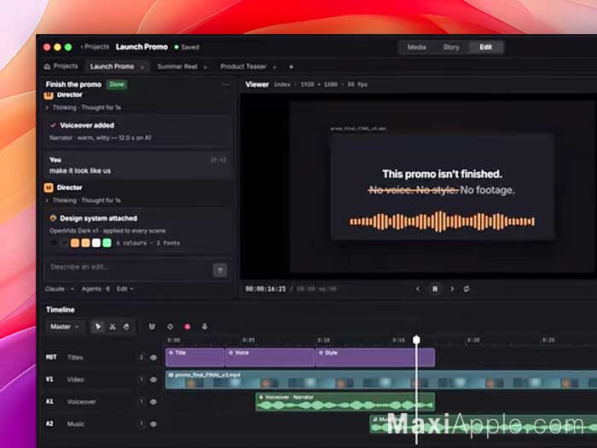This screenshot has width=597, height=448.
Task: Click the green color swatch
Action: tap(107, 243)
